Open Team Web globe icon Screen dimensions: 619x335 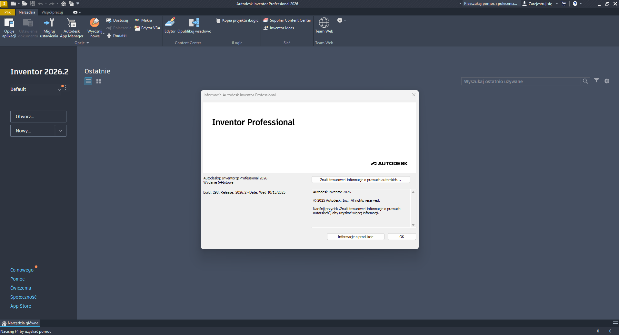(x=324, y=23)
